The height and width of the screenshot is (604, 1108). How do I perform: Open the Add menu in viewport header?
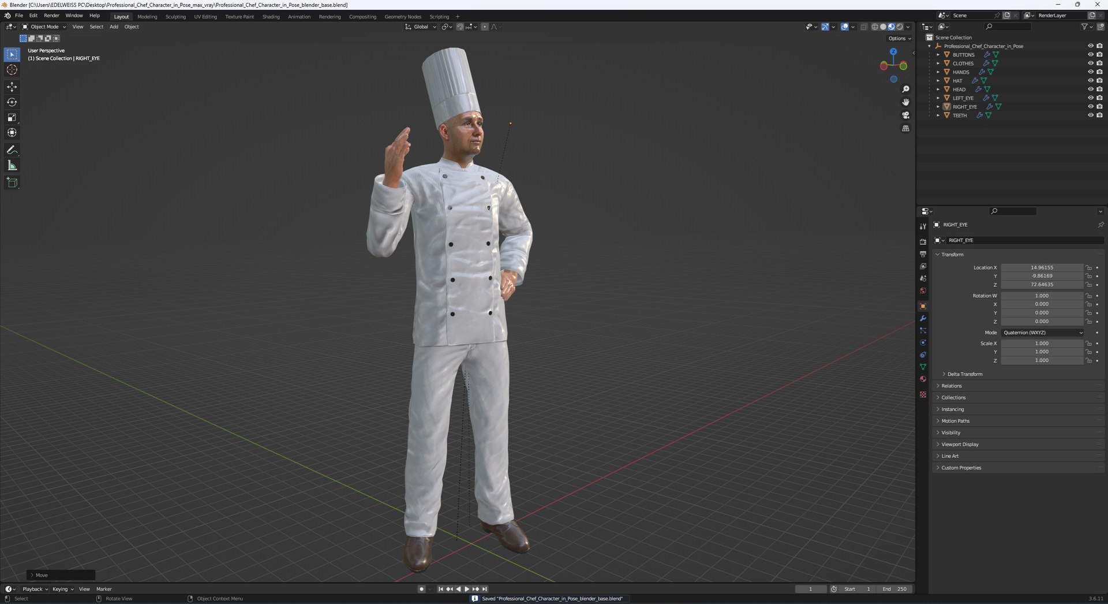point(114,27)
